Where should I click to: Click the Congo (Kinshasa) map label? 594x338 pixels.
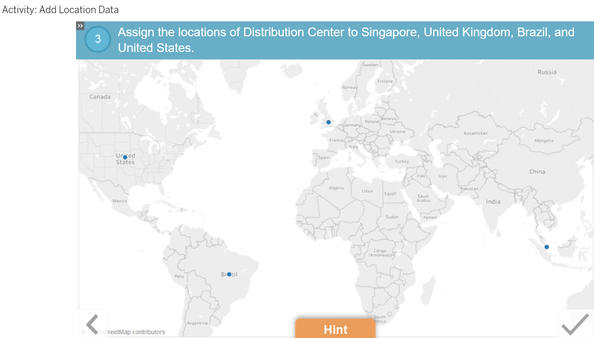380,253
